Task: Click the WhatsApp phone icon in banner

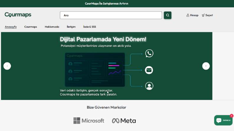Action: tap(149, 53)
